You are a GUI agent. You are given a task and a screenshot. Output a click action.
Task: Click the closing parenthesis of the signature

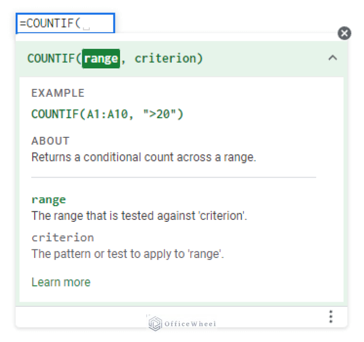[200, 58]
